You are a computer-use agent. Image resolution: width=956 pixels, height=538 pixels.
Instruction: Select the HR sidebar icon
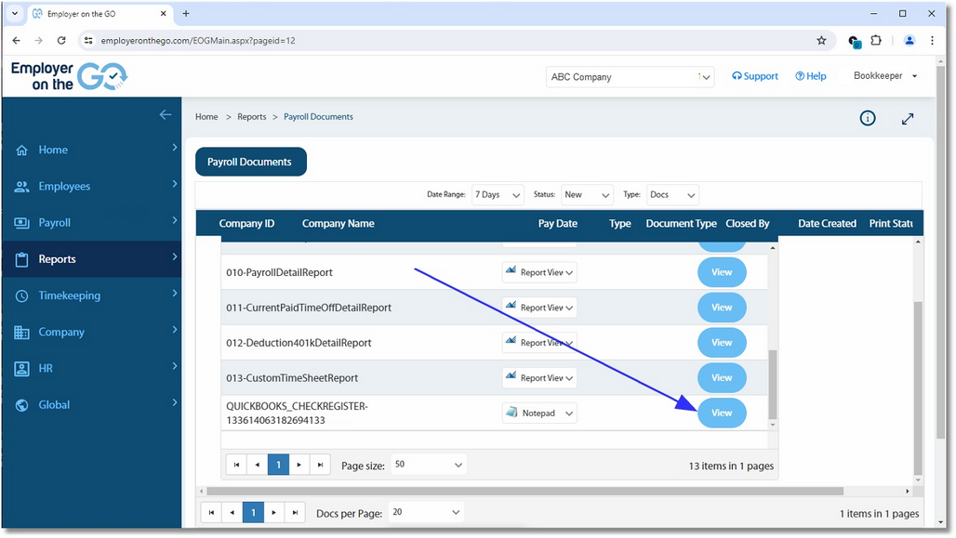pyautogui.click(x=22, y=368)
